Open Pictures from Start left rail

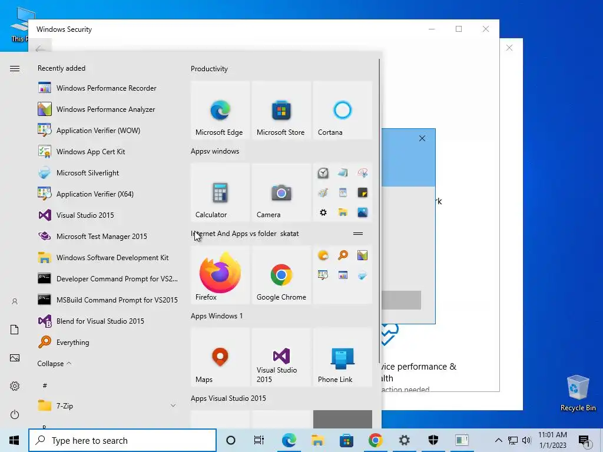15,358
